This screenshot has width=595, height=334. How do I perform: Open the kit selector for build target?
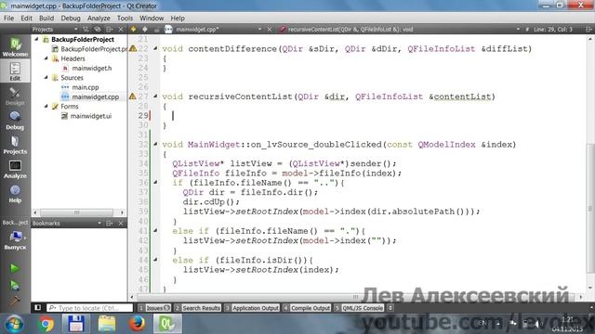point(15,240)
